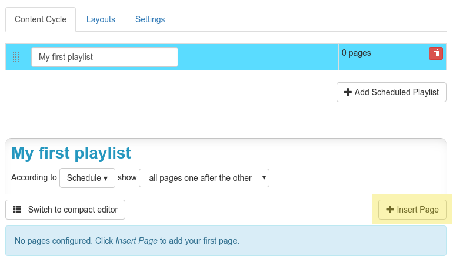Click Switch to compact editor
453x266 pixels.
(65, 210)
